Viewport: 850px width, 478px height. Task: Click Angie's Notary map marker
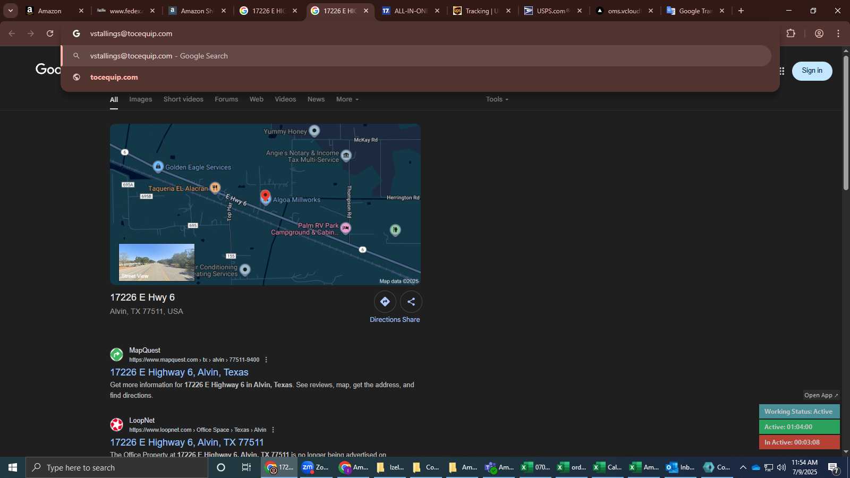coord(346,155)
